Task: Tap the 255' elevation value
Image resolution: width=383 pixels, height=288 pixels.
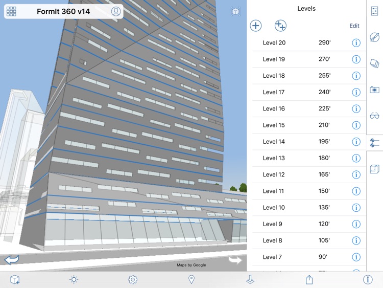Action: tap(325, 75)
